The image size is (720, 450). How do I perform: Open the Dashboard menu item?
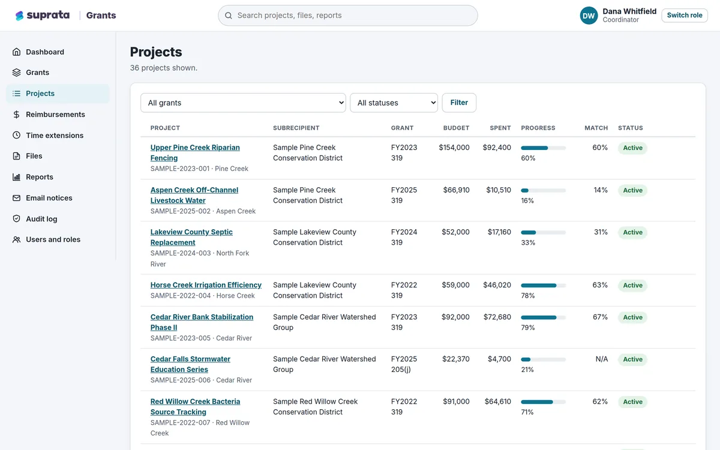click(58, 52)
